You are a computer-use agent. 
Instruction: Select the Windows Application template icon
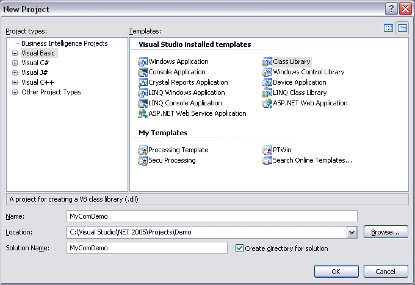143,62
